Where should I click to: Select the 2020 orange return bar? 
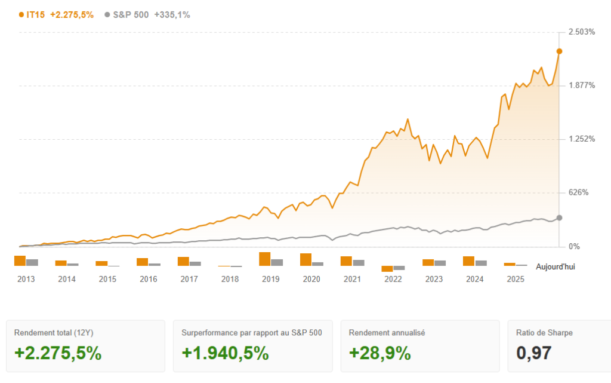click(x=305, y=260)
